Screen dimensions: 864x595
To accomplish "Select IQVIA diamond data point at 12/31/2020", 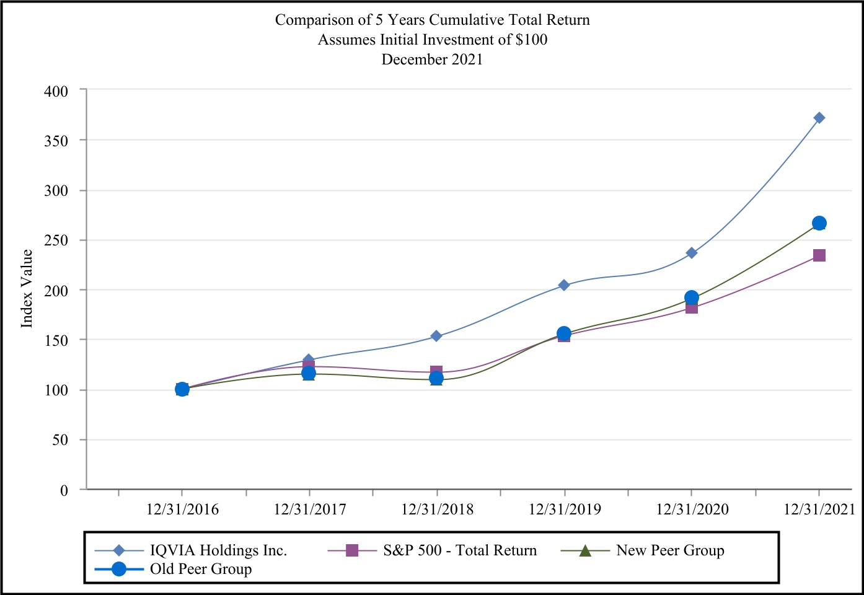I will pyautogui.click(x=692, y=253).
